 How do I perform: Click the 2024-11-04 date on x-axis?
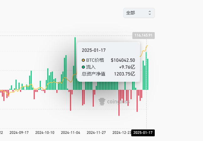tap(70, 133)
